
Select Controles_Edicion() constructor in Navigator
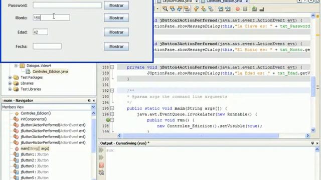36,113
